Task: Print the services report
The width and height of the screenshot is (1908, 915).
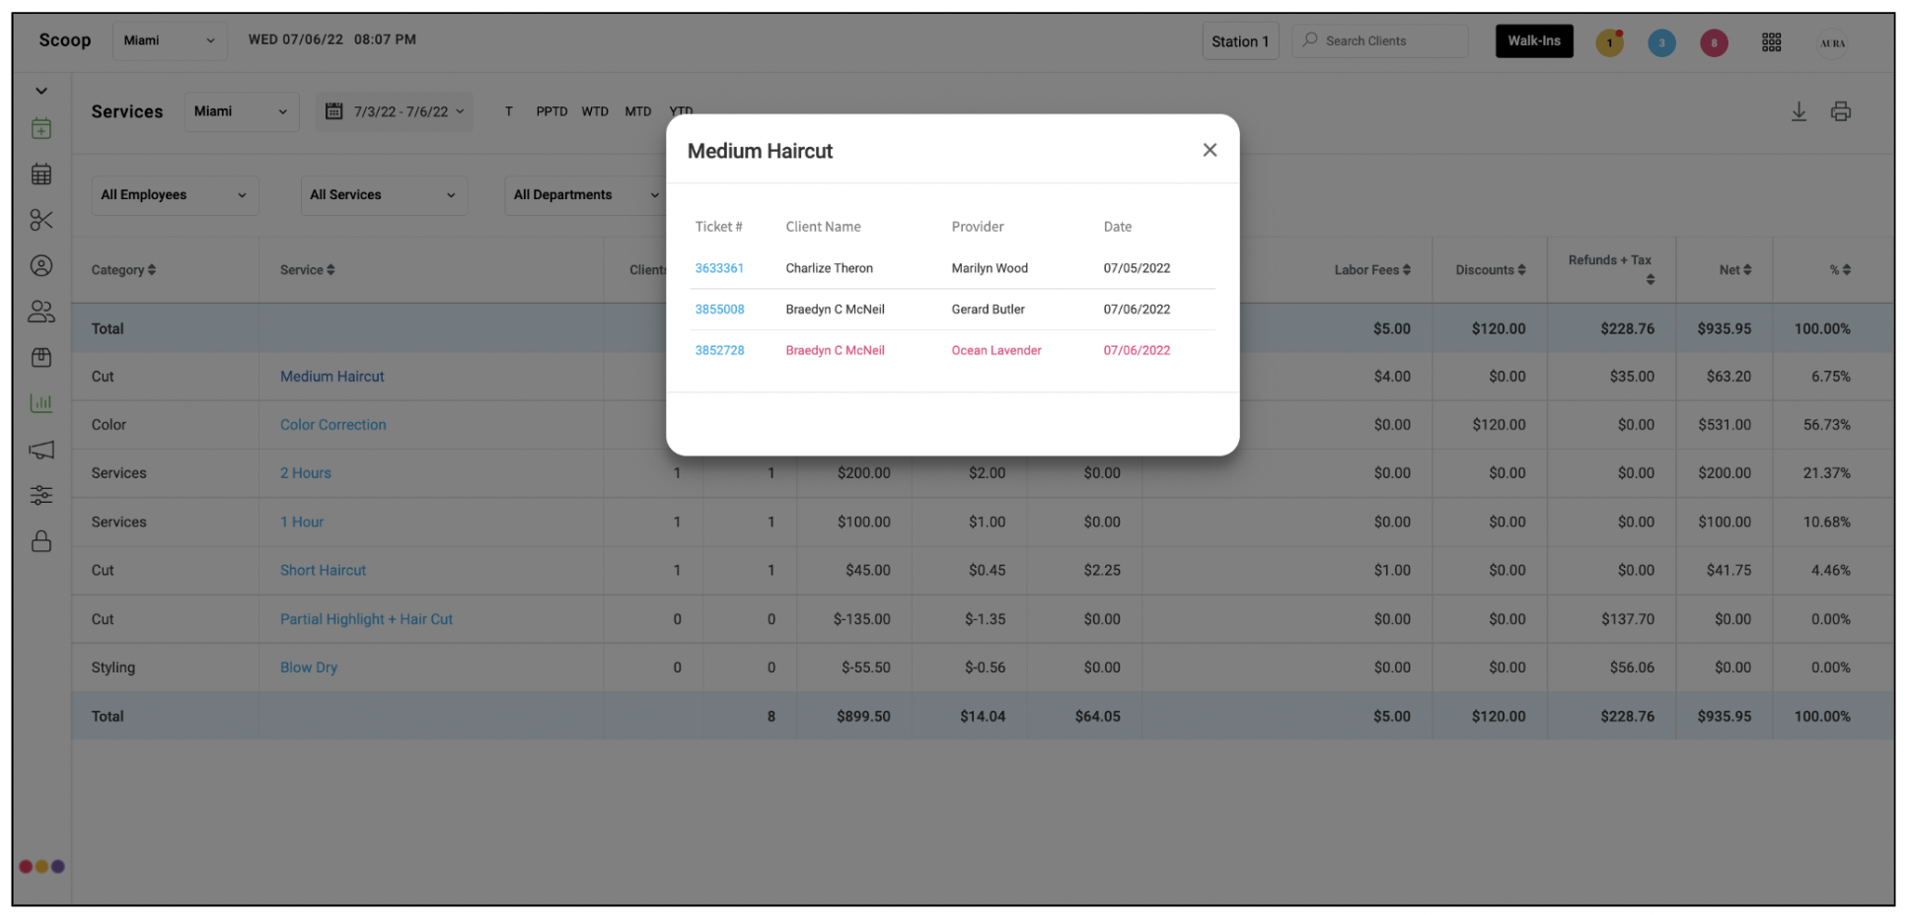Action: 1840,111
